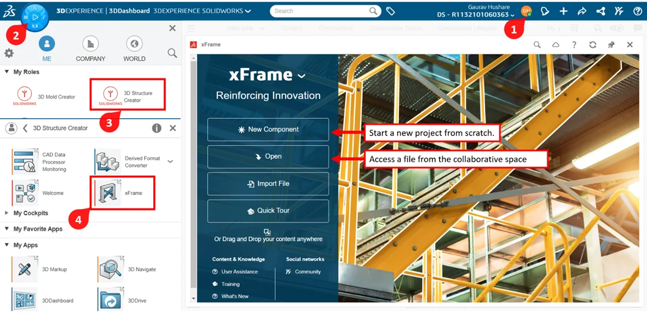The width and height of the screenshot is (647, 318).
Task: Open the Gaurav Hushare profile avatar
Action: click(x=526, y=11)
